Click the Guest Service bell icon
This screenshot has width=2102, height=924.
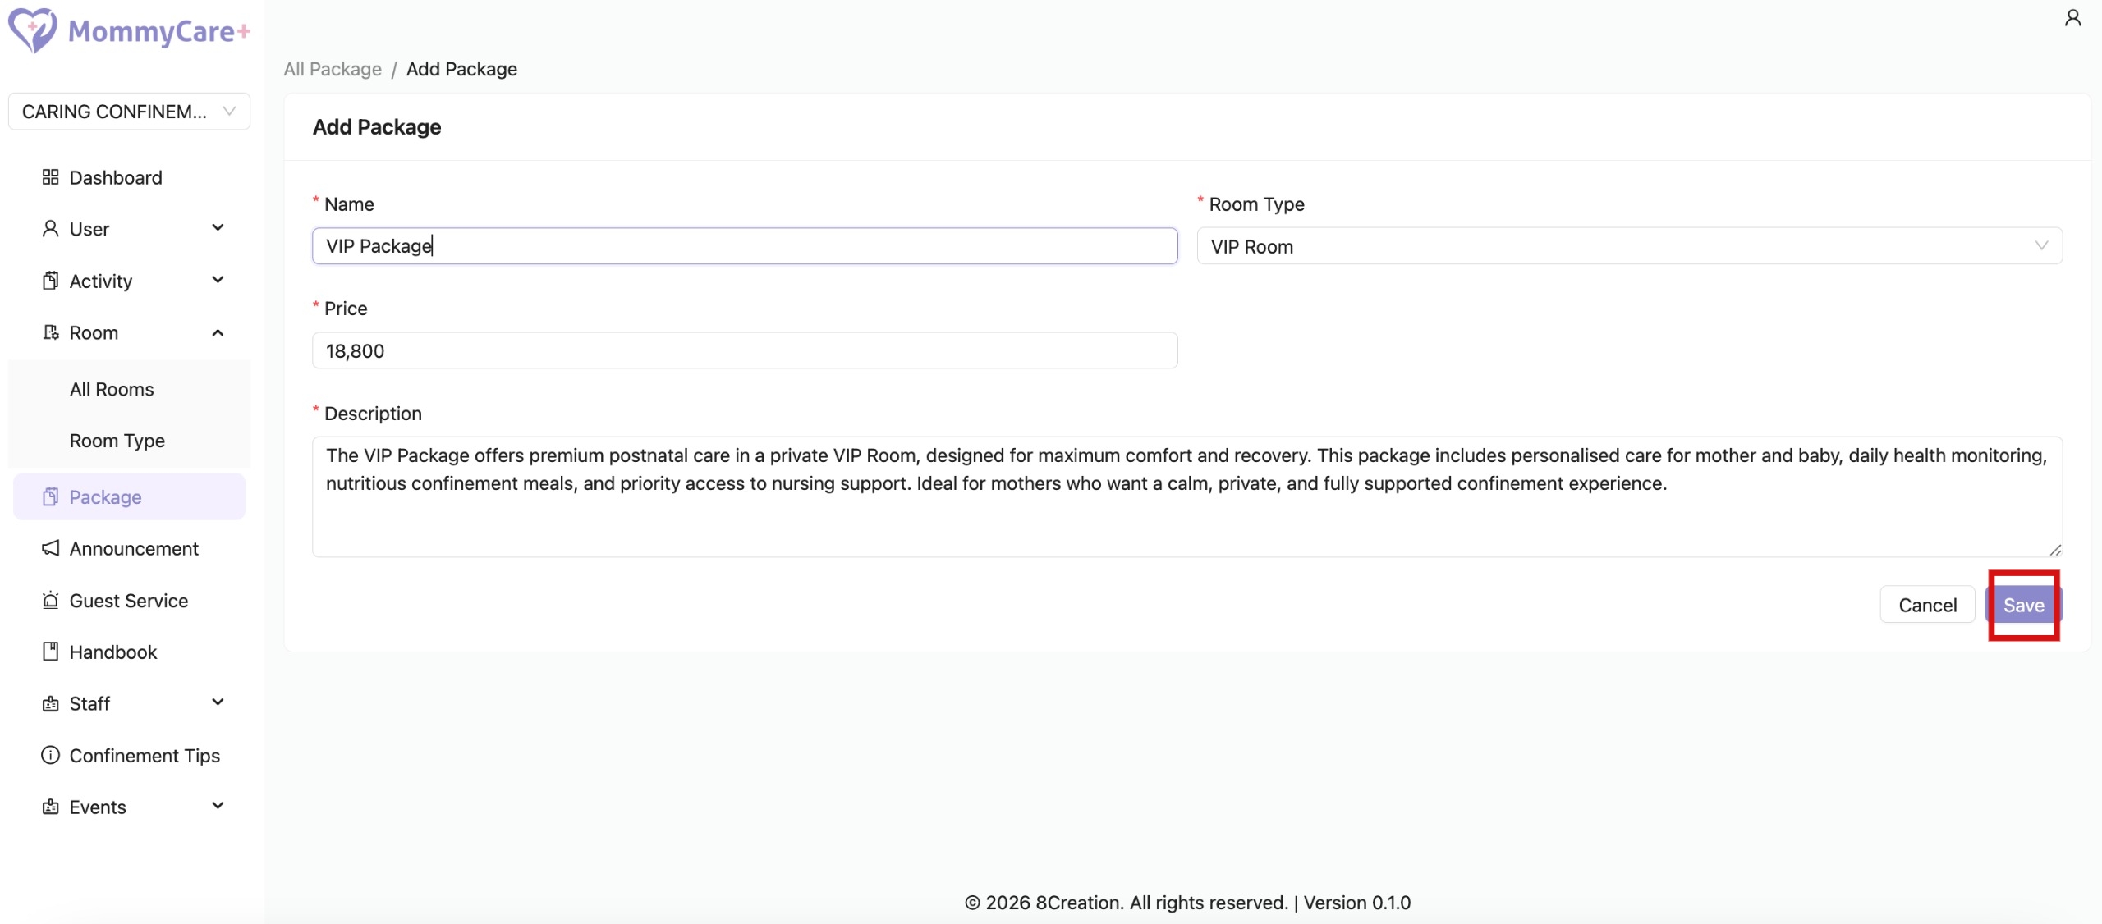(x=50, y=601)
